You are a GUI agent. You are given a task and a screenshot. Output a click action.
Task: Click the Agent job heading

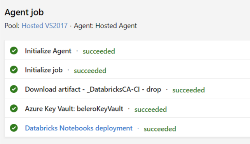coord(24,12)
